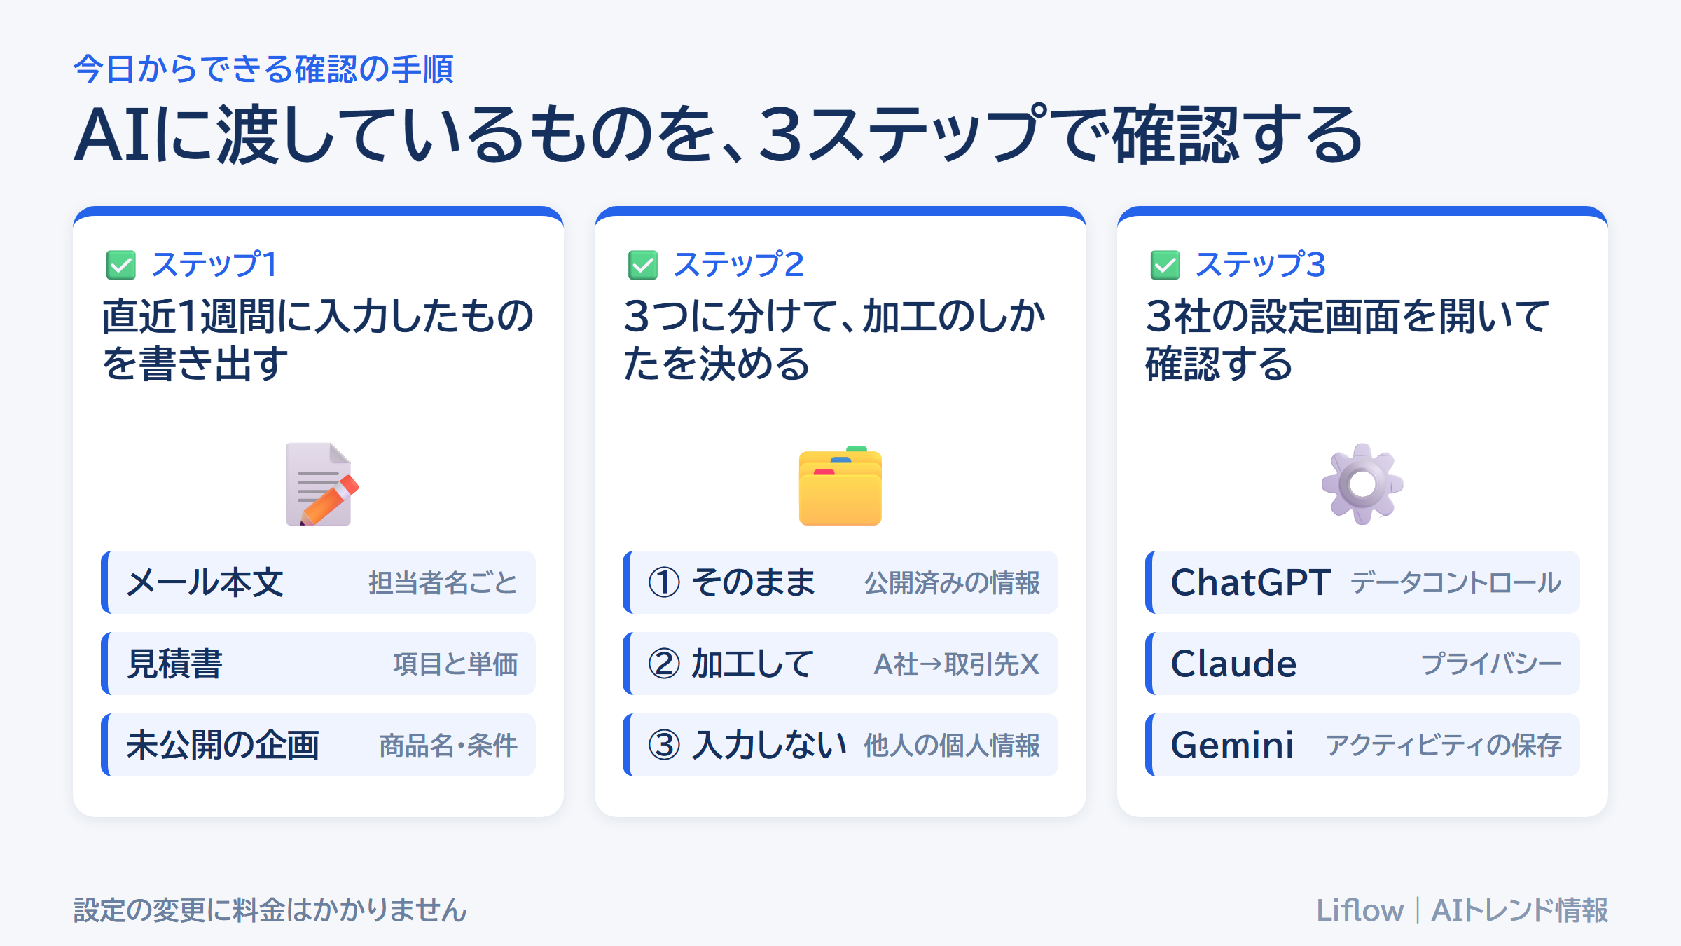Click the document with pencil icon
The image size is (1681, 946).
pyautogui.click(x=321, y=484)
